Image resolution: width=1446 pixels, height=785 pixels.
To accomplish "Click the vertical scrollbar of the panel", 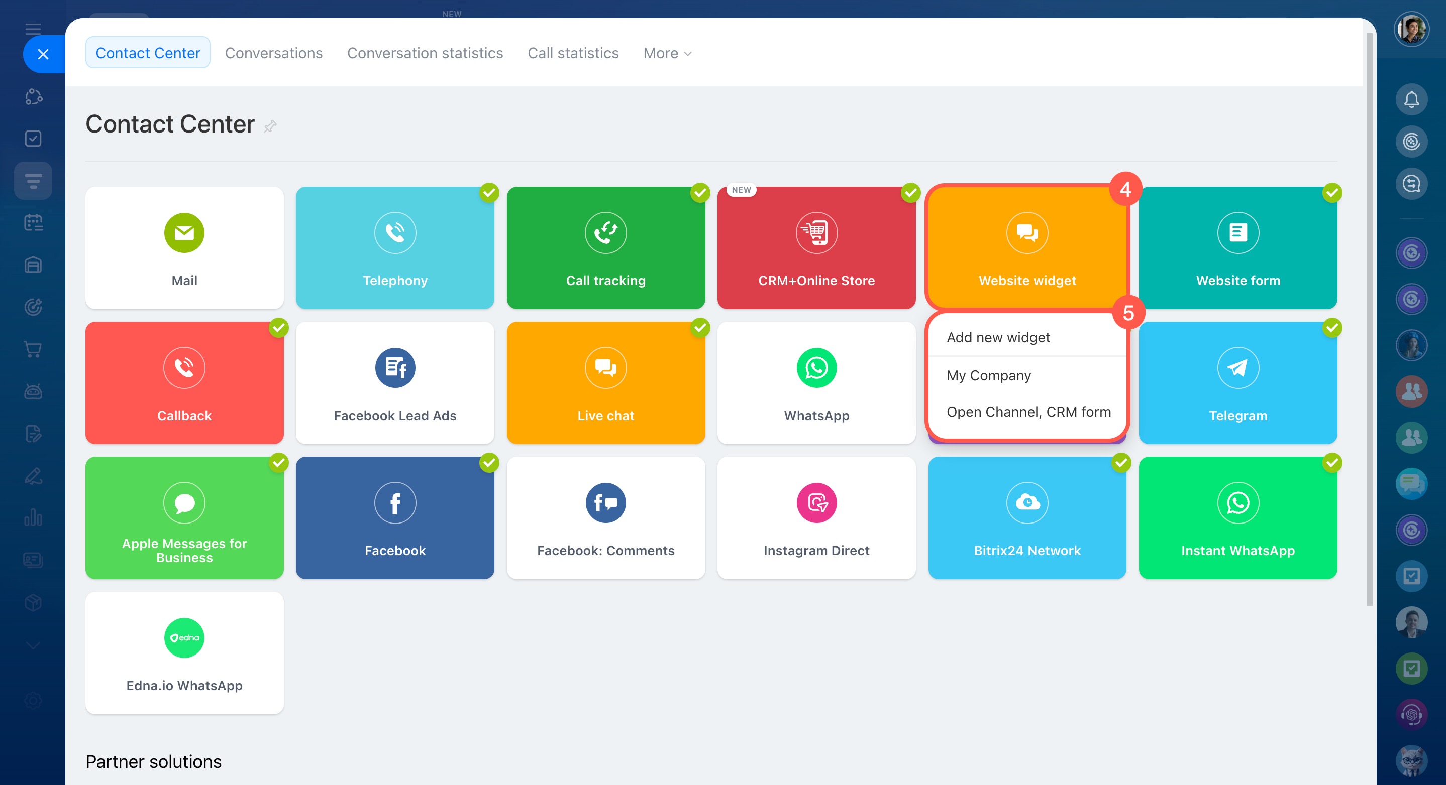I will (1369, 320).
